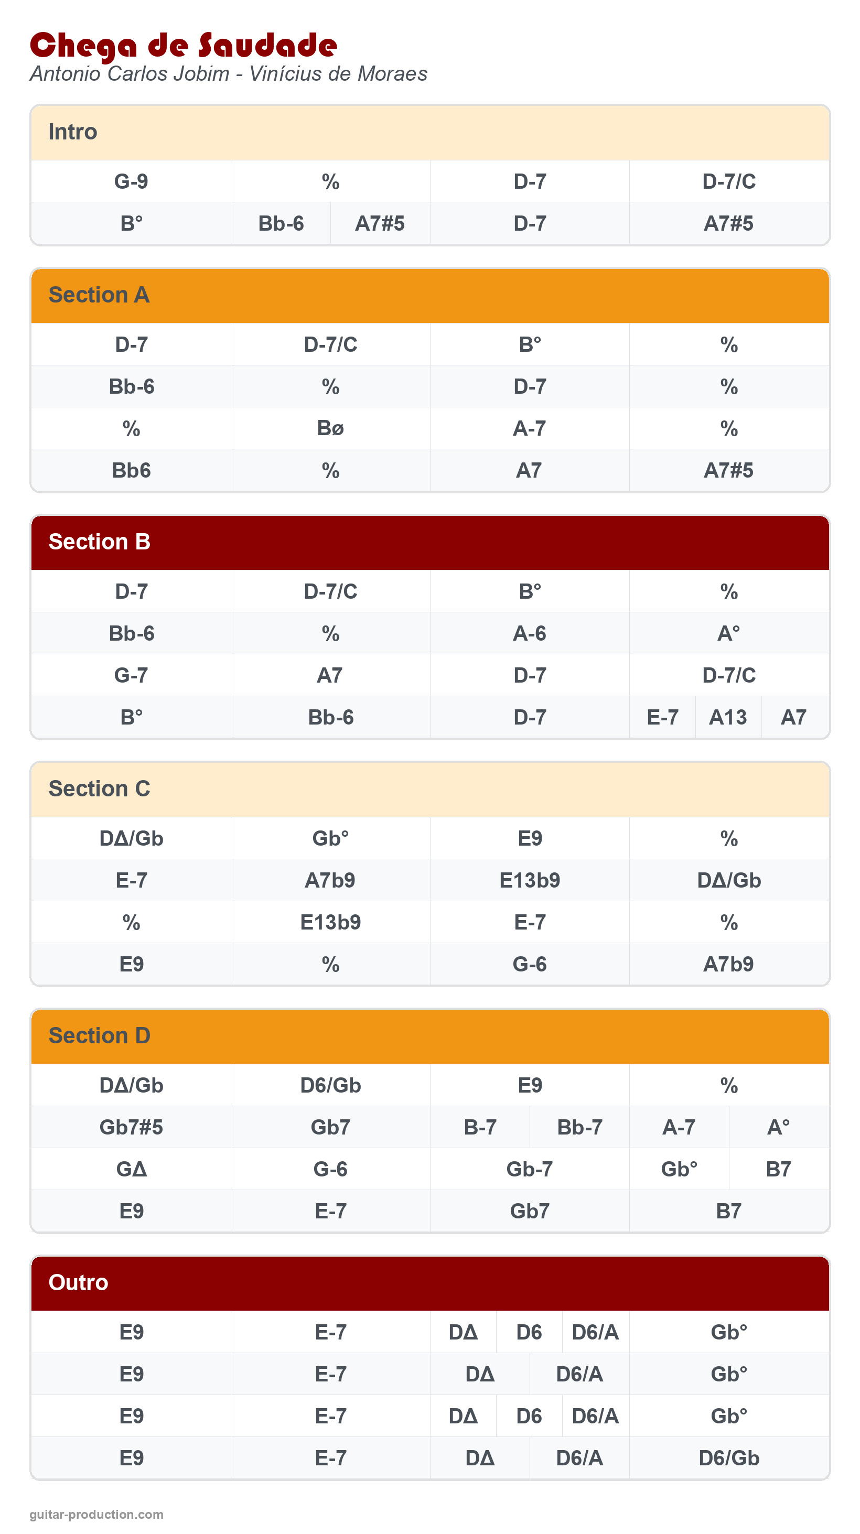860x1534 pixels.
Task: Select the Outro header bar
Action: (x=430, y=1283)
